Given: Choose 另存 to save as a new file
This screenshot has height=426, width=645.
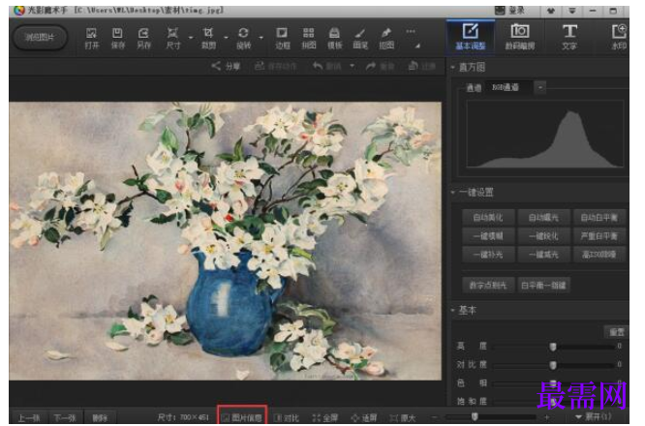Looking at the screenshot, I should [143, 39].
